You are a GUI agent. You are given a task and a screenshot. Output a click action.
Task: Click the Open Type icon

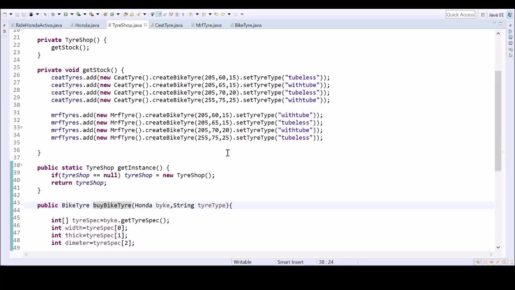126,14
